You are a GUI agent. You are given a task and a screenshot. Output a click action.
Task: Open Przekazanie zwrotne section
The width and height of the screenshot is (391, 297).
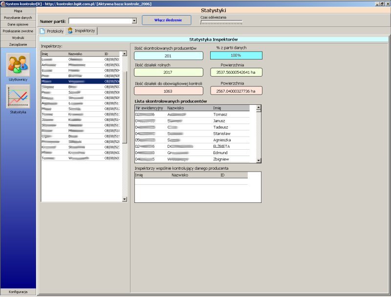18,31
